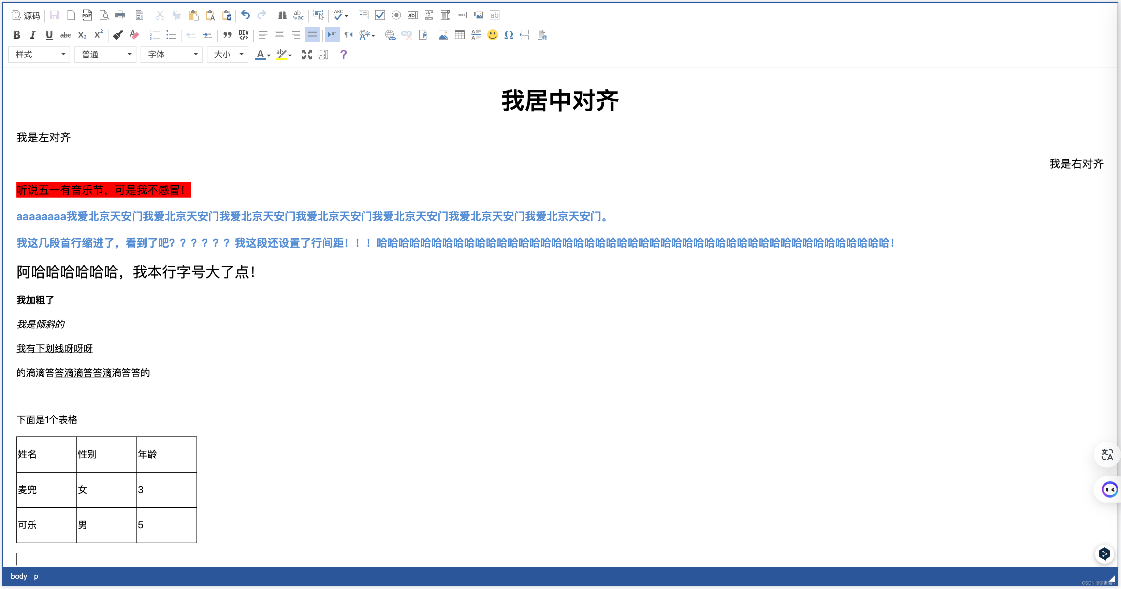This screenshot has width=1121, height=589.
Task: Open the purple question mark help
Action: [x=343, y=54]
